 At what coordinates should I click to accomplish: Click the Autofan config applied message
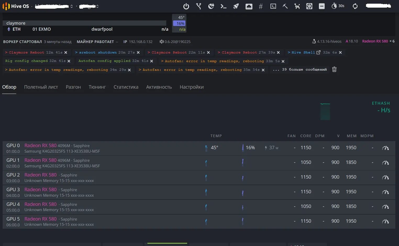pos(113,61)
